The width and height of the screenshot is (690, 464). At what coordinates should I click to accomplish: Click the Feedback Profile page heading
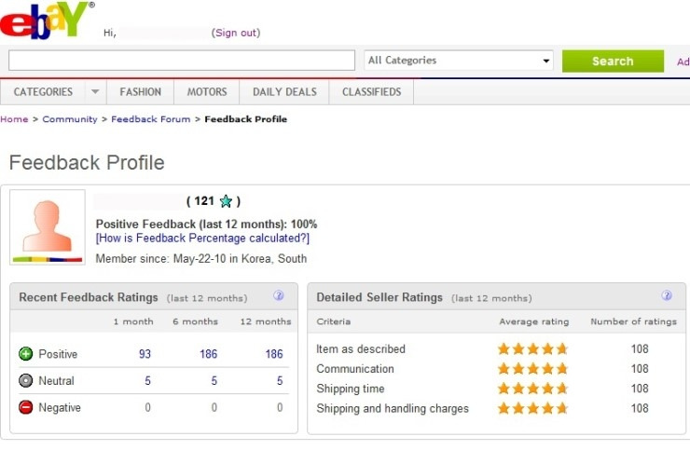(x=87, y=163)
